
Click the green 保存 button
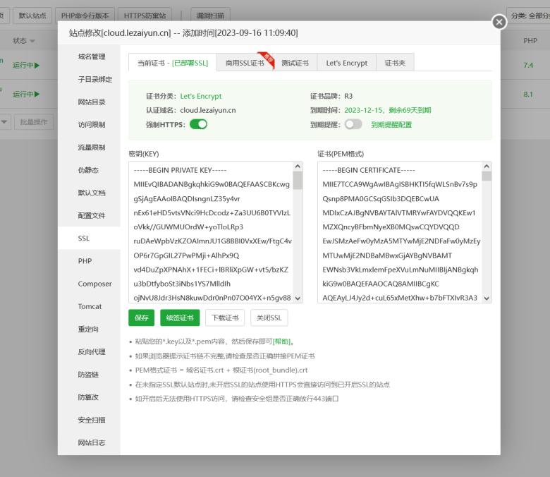click(141, 318)
